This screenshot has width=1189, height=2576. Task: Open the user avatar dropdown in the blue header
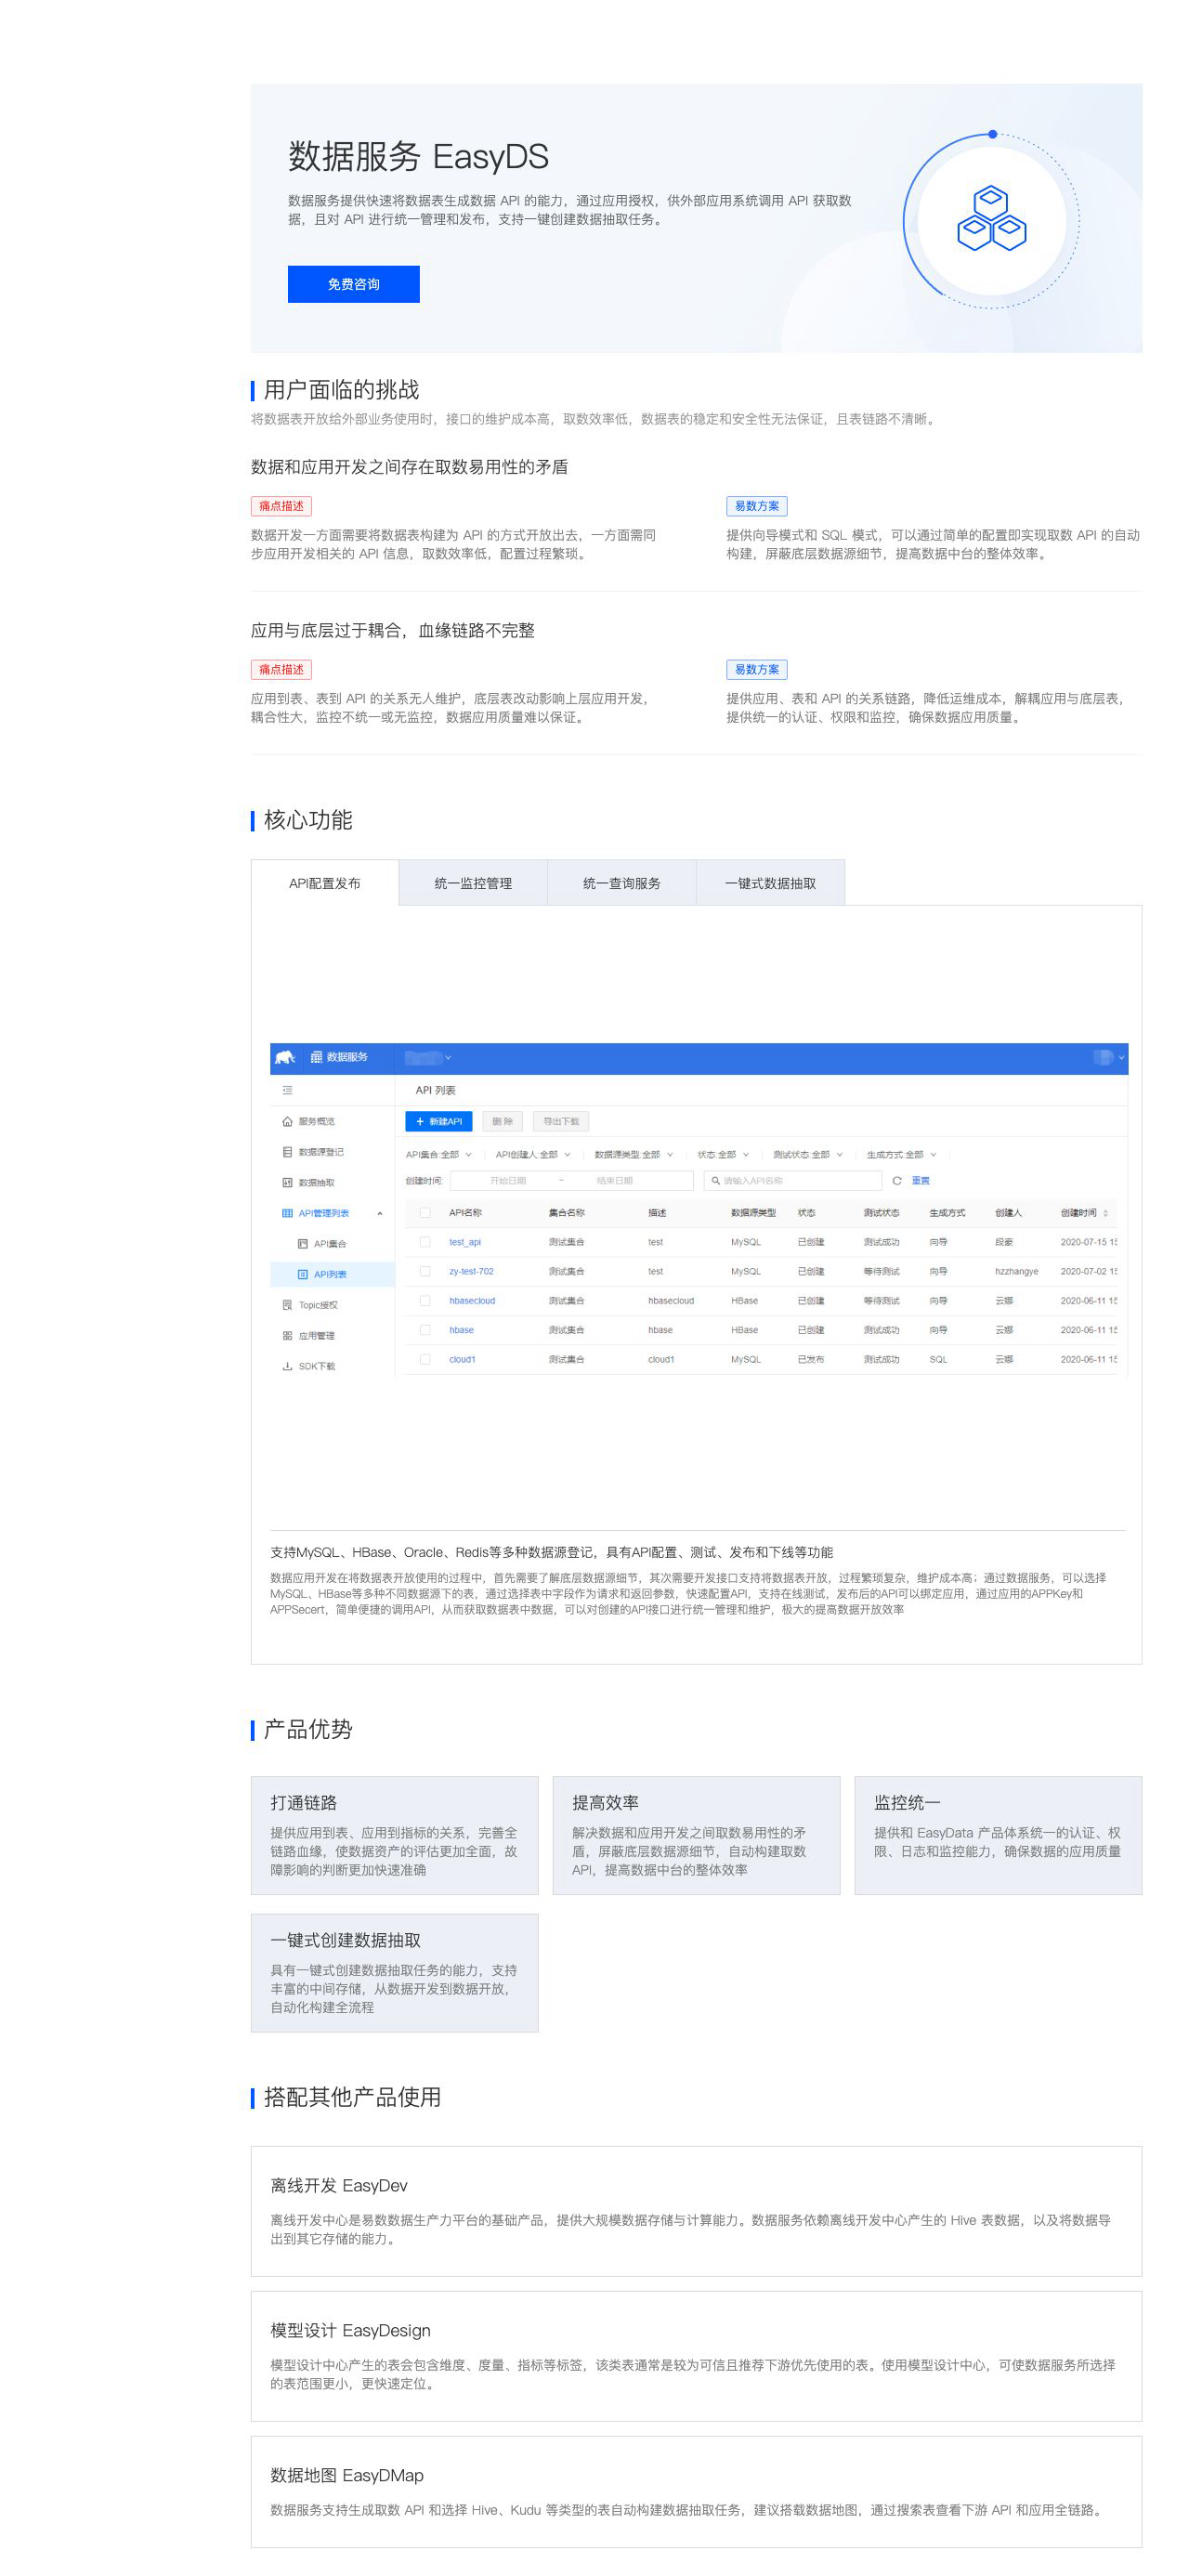(x=1109, y=1057)
